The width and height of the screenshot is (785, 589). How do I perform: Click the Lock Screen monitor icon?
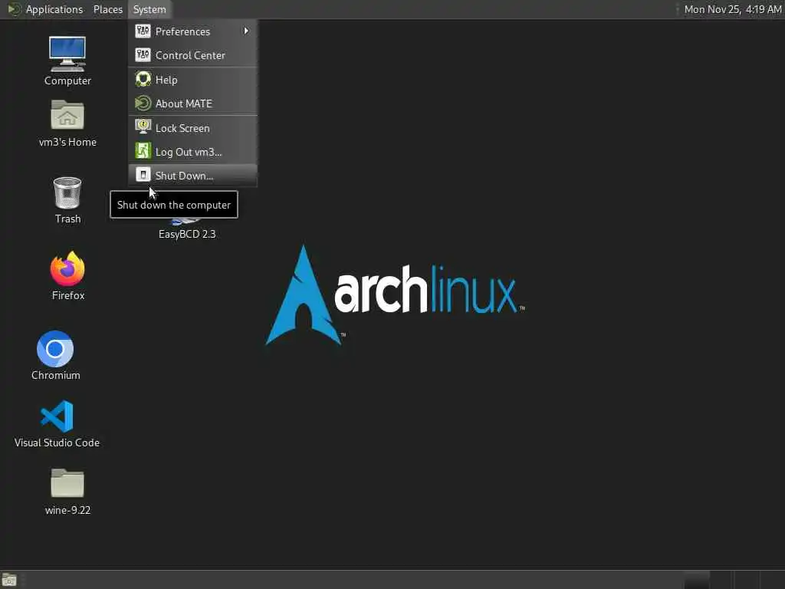pyautogui.click(x=143, y=127)
